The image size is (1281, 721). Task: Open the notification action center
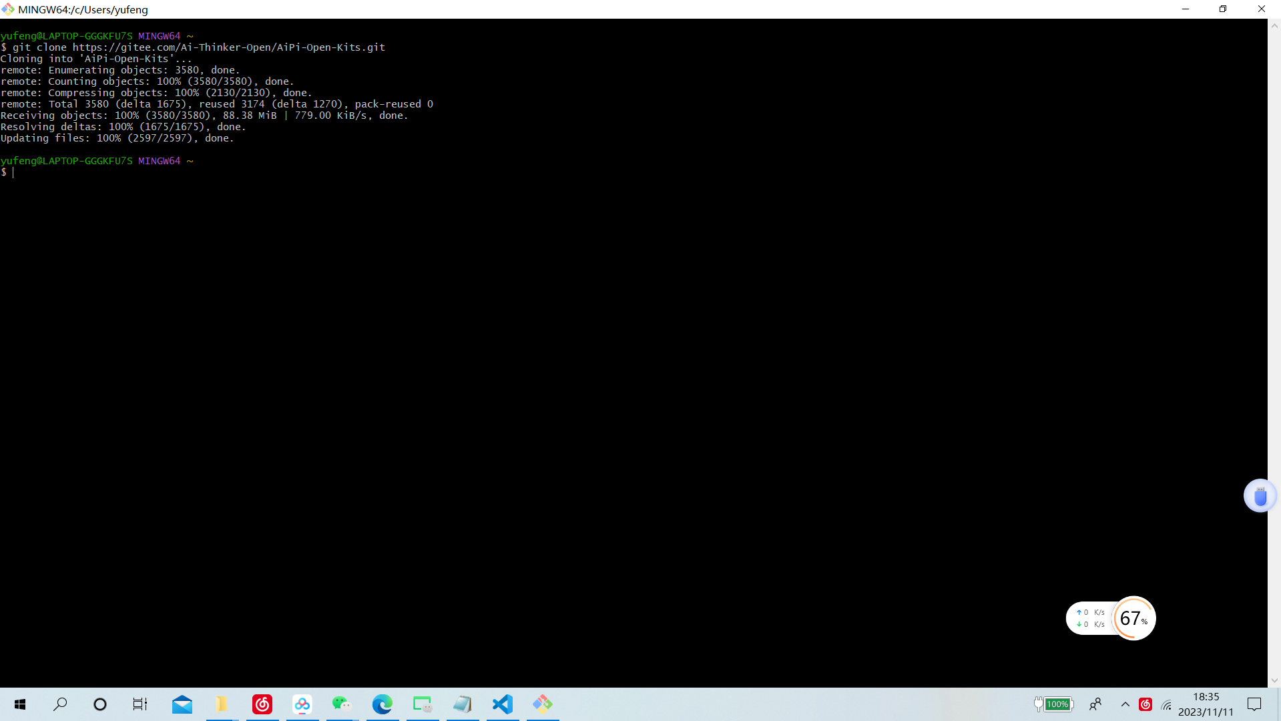tap(1254, 704)
